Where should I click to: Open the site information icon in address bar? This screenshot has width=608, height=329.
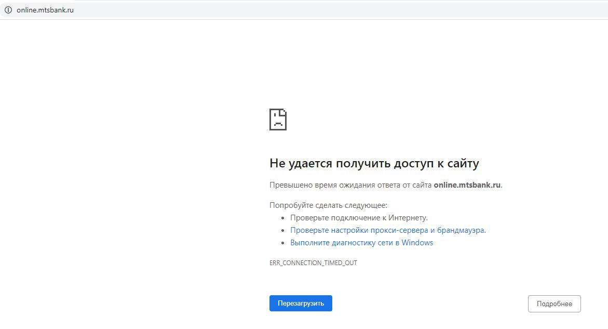(8, 10)
